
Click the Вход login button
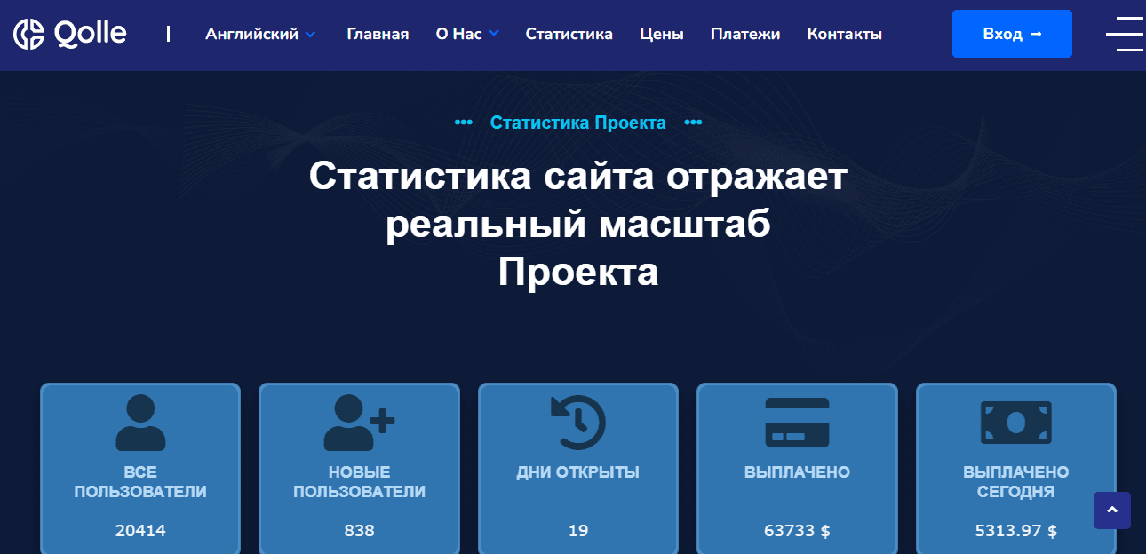pos(1012,34)
